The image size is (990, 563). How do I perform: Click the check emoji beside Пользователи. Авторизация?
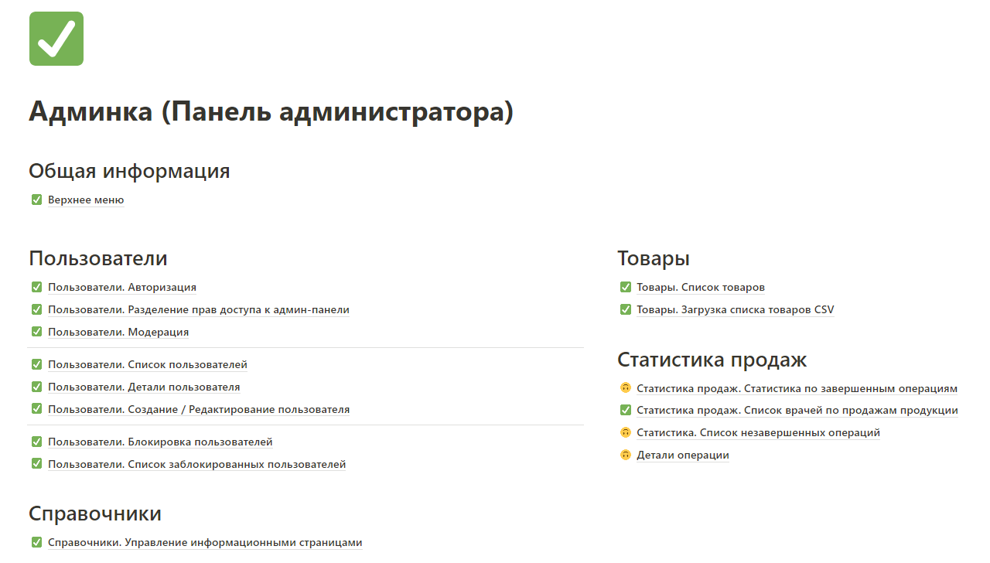pos(36,287)
